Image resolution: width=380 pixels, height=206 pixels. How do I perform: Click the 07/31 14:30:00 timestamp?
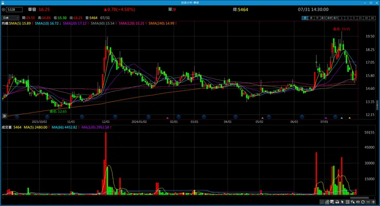[x=313, y=9]
